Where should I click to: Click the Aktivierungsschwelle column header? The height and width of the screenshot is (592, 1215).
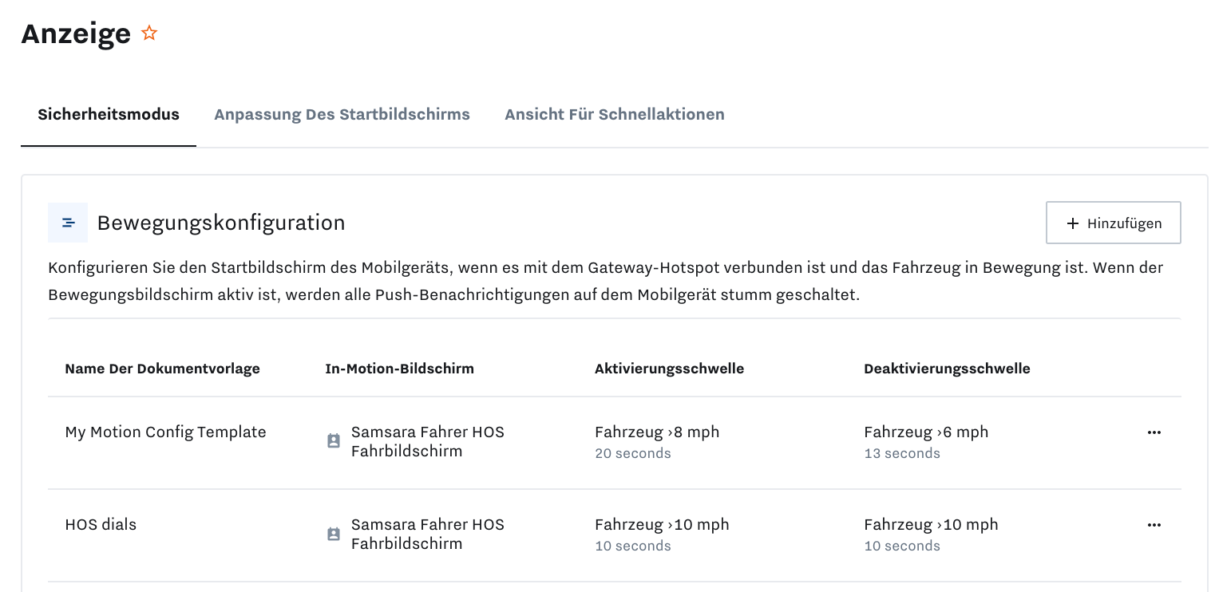coord(669,369)
